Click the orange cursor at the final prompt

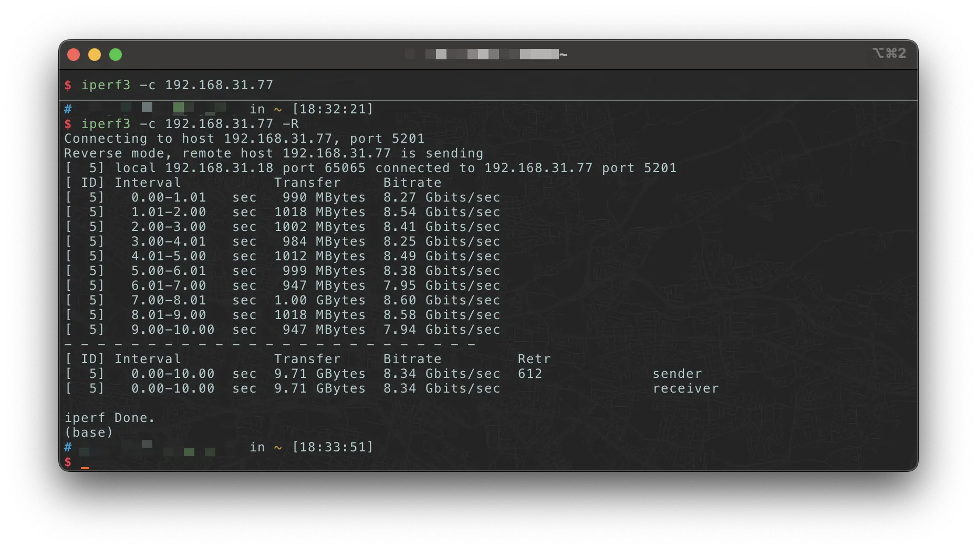85,467
